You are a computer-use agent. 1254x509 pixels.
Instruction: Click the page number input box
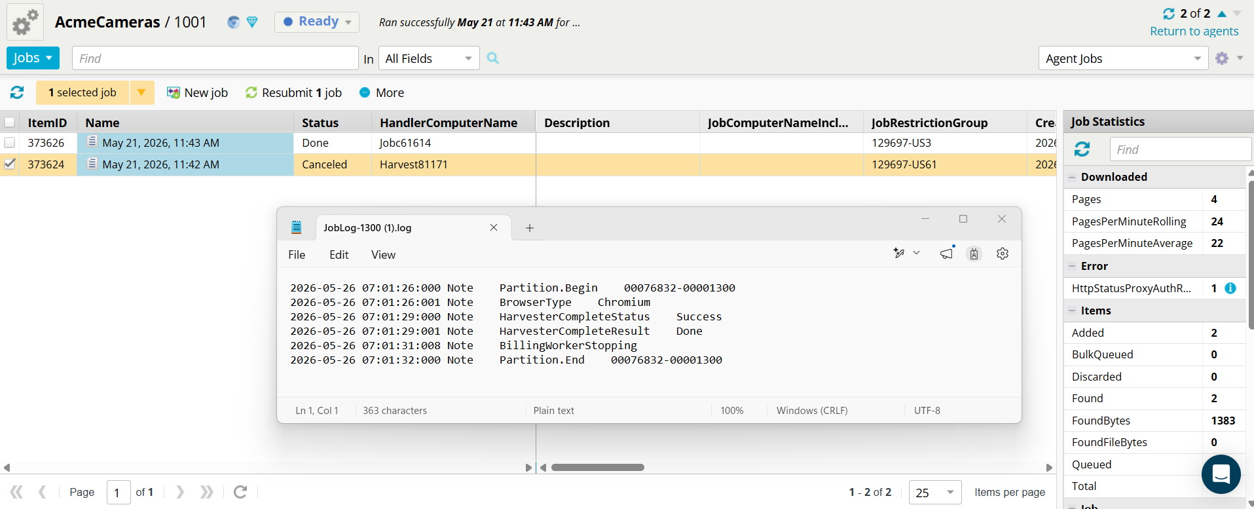[x=119, y=493]
